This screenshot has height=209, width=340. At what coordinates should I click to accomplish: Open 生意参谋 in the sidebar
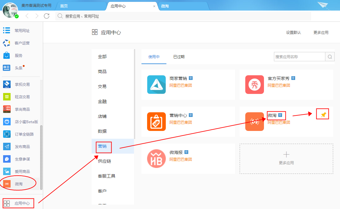click(16, 159)
